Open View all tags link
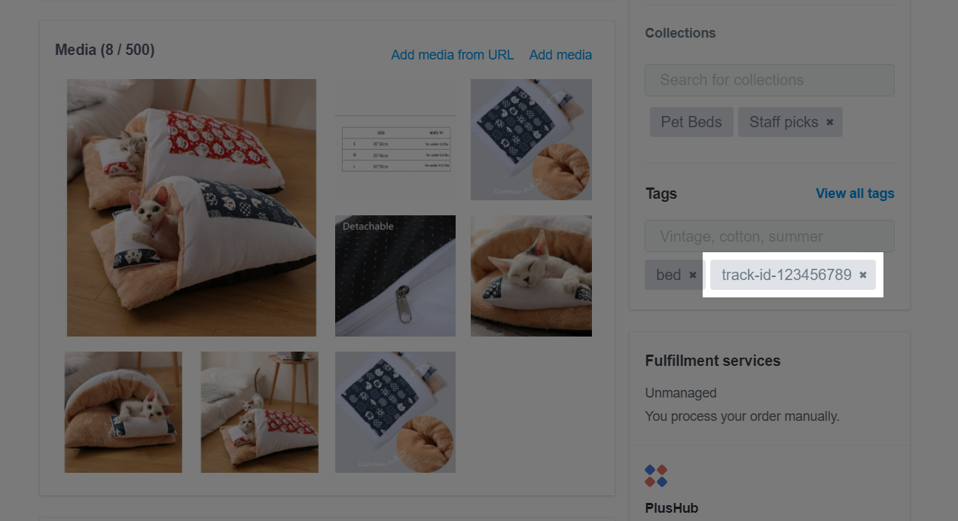958x521 pixels. [855, 193]
